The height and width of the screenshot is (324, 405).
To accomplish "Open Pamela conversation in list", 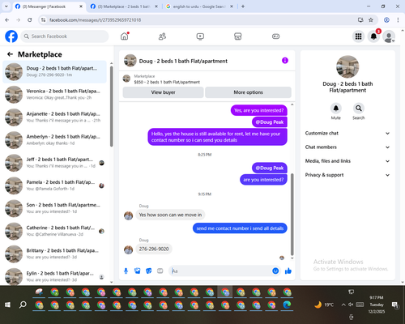I will pyautogui.click(x=54, y=185).
